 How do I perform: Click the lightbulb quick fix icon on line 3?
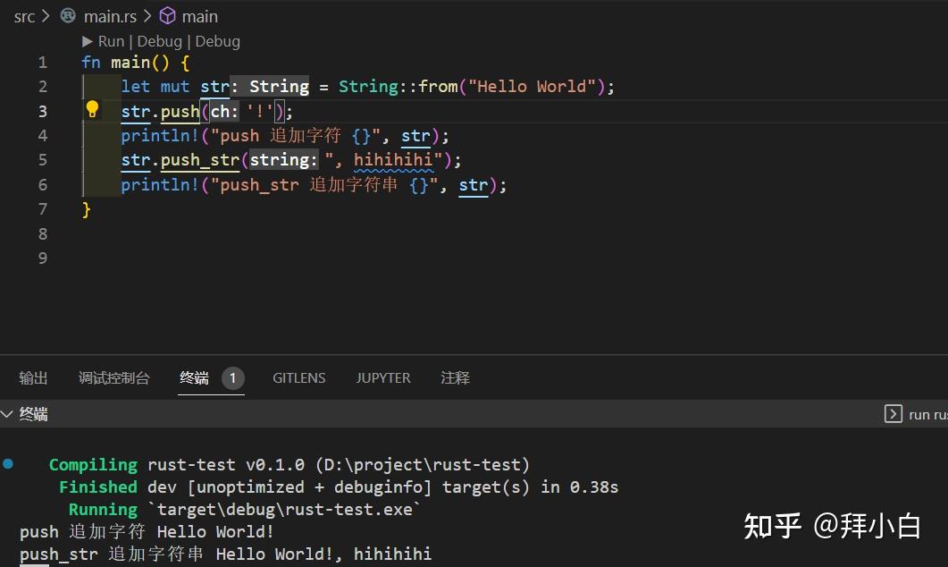tap(92, 109)
